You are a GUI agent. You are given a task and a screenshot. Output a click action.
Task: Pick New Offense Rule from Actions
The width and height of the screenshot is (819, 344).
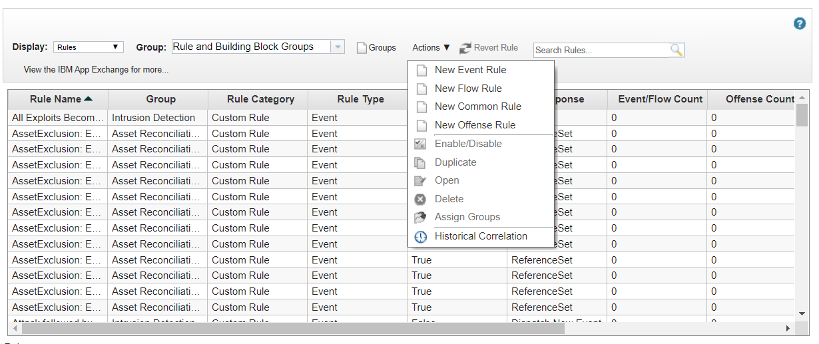[x=475, y=125]
